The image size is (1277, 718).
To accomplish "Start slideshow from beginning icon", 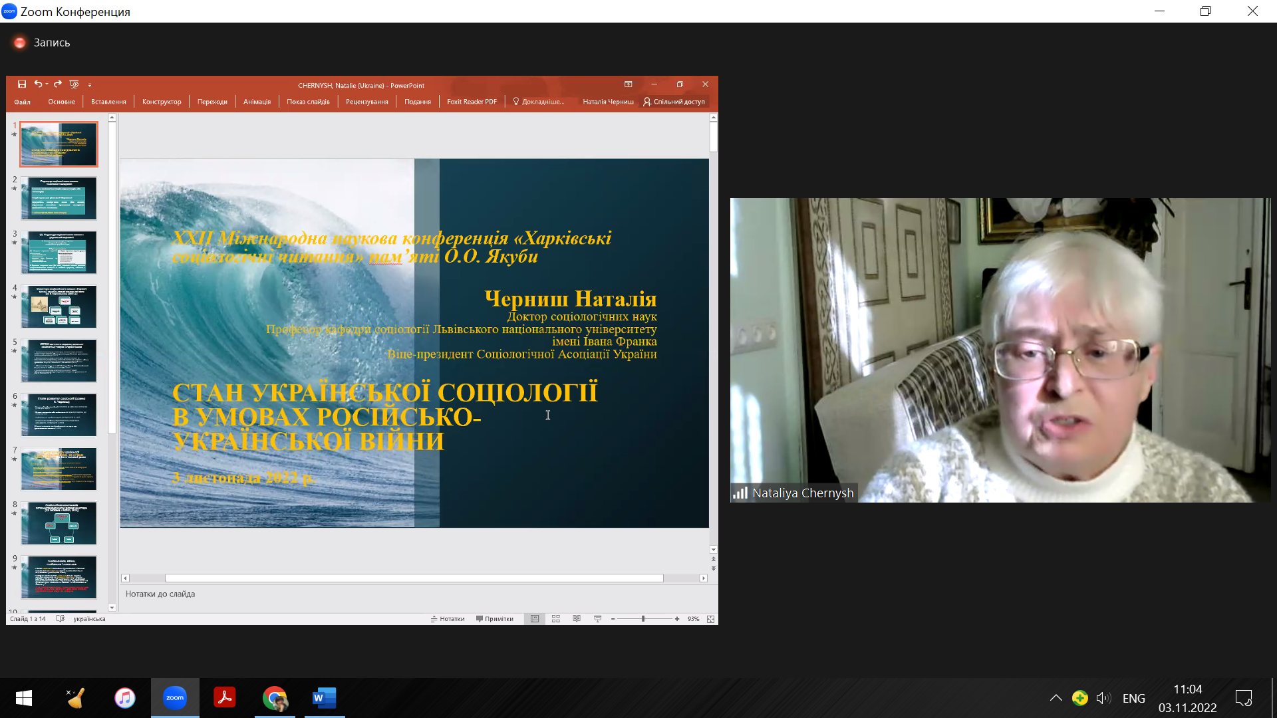I will pyautogui.click(x=74, y=84).
